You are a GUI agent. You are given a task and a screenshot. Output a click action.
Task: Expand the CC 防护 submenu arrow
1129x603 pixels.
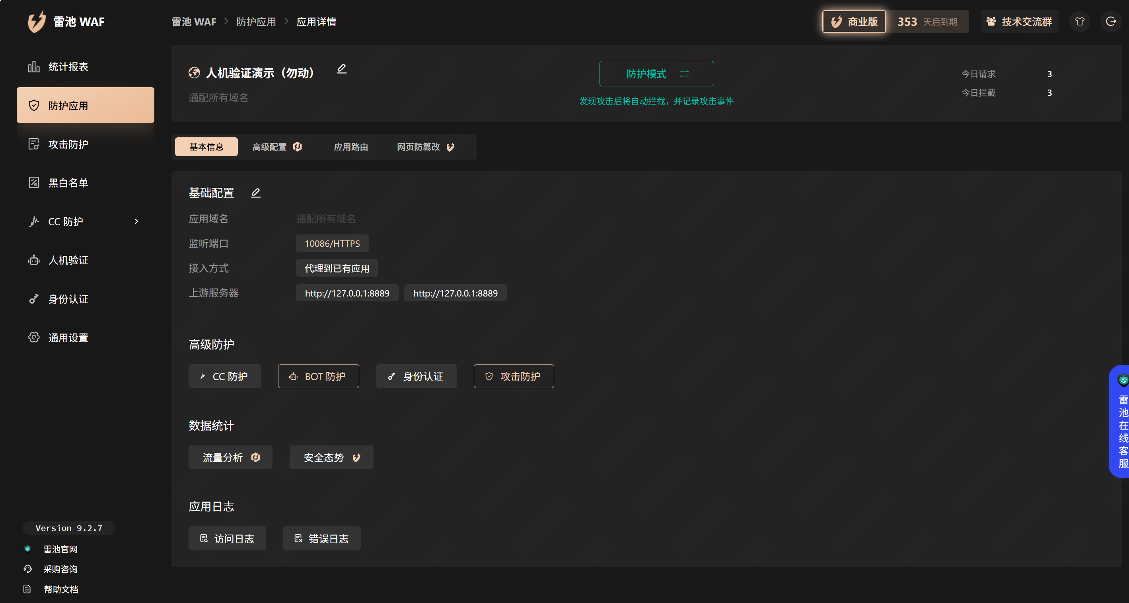point(136,221)
